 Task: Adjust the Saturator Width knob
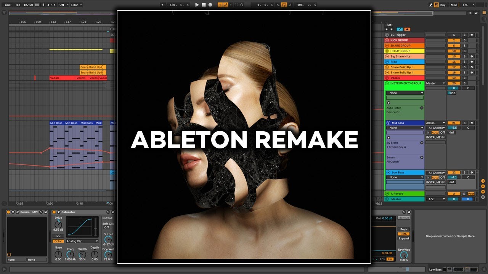82,254
